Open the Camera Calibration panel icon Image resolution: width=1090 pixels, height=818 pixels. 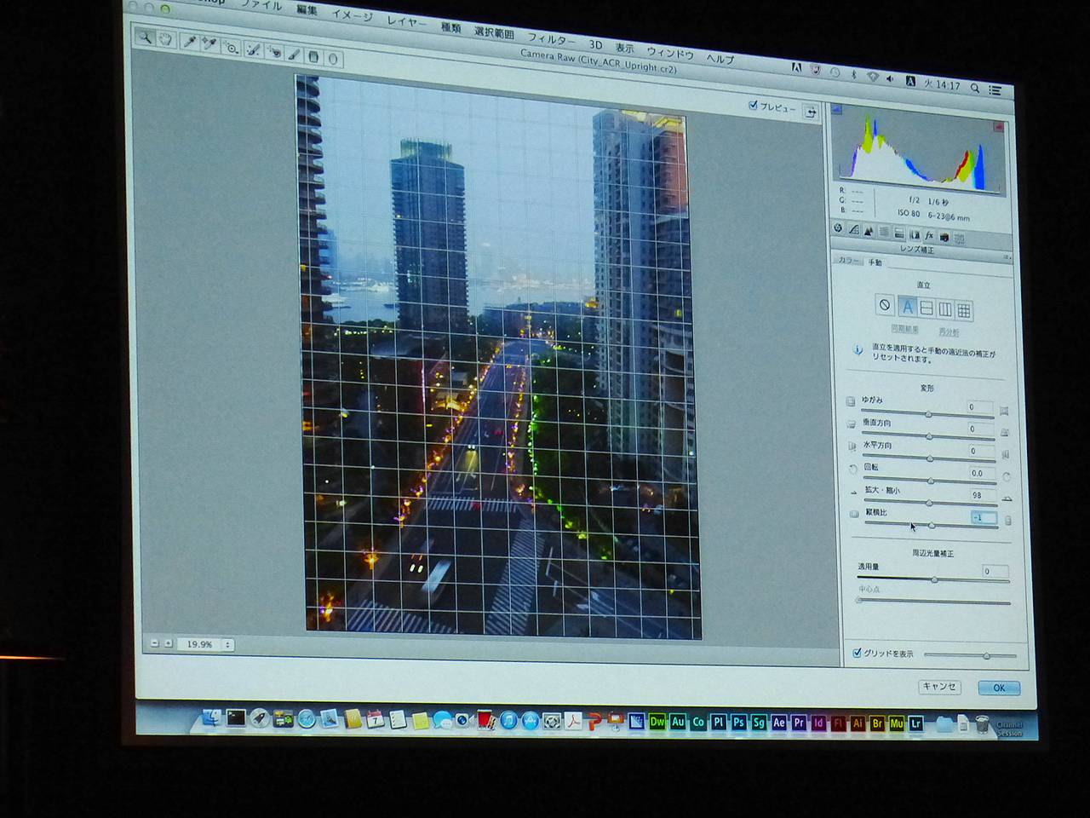[944, 237]
